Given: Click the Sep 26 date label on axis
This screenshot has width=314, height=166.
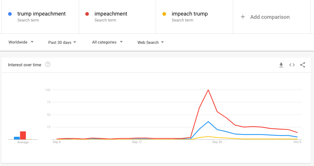Looking at the screenshot, I should [217, 142].
